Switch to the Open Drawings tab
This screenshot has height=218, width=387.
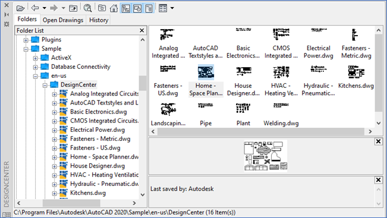63,20
